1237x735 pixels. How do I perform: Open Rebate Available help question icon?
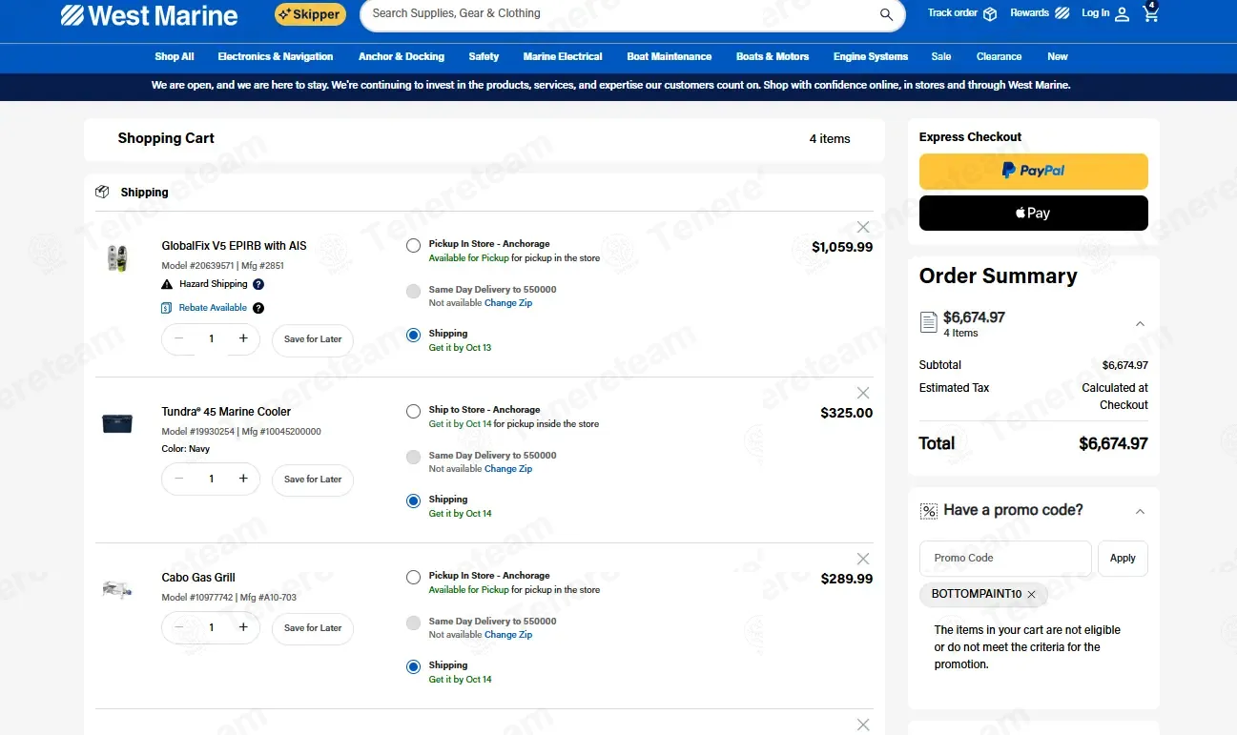point(258,308)
